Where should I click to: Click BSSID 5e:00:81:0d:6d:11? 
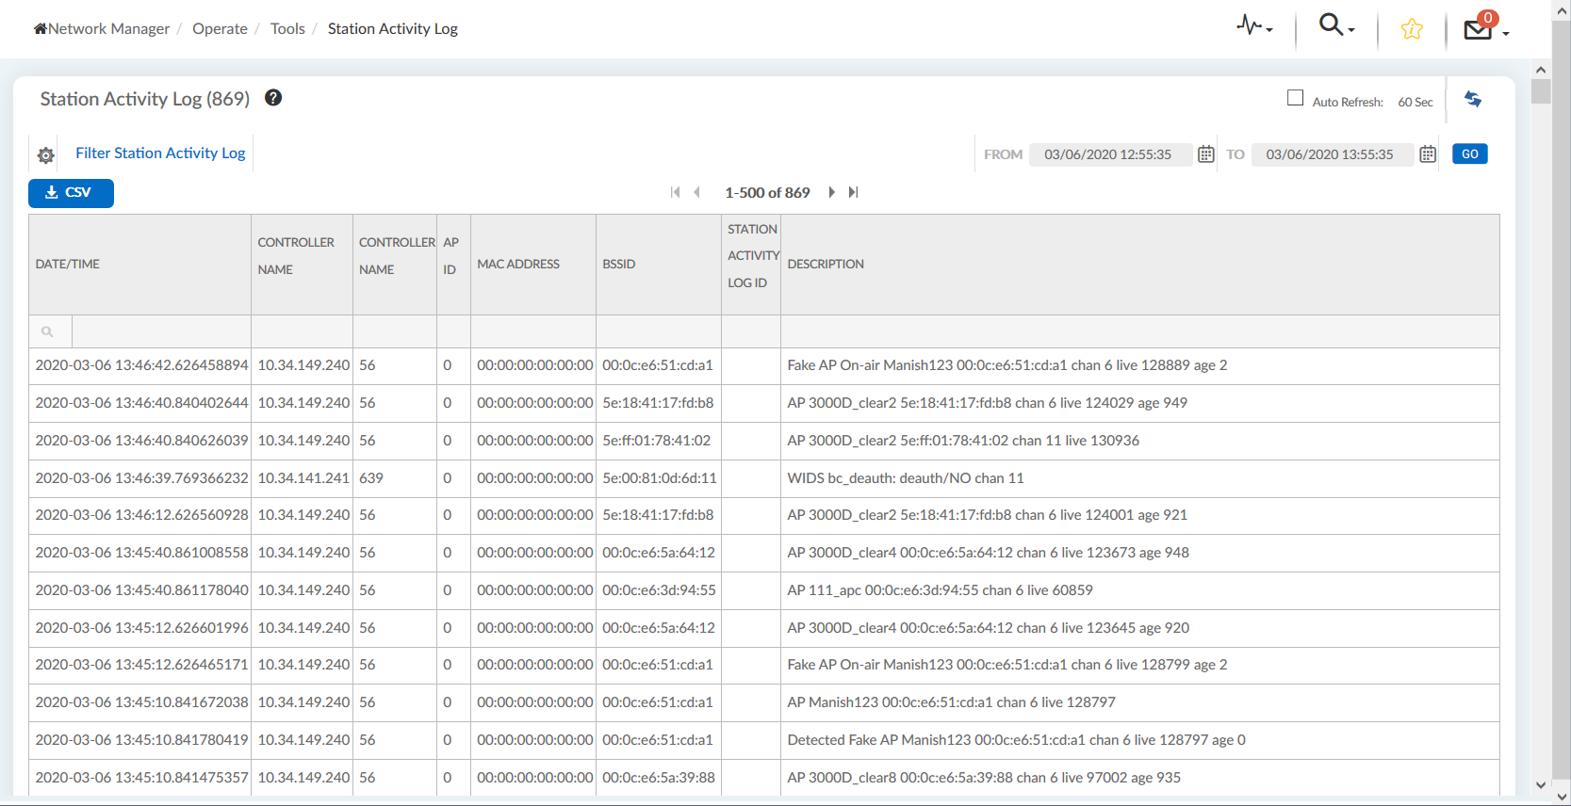(x=660, y=478)
